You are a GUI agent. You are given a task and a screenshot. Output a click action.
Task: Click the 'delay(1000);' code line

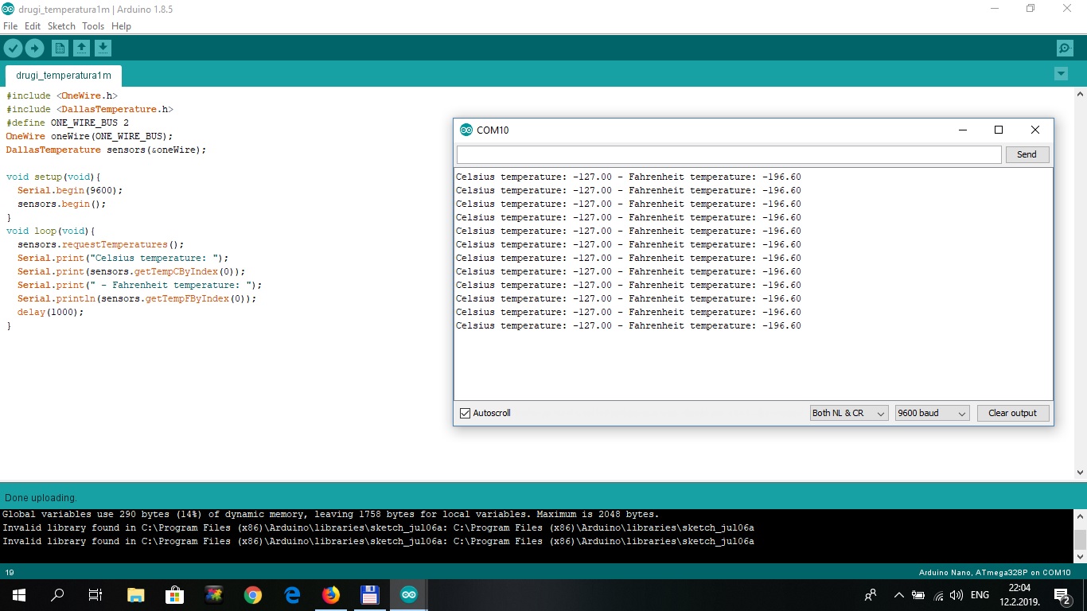pos(50,312)
